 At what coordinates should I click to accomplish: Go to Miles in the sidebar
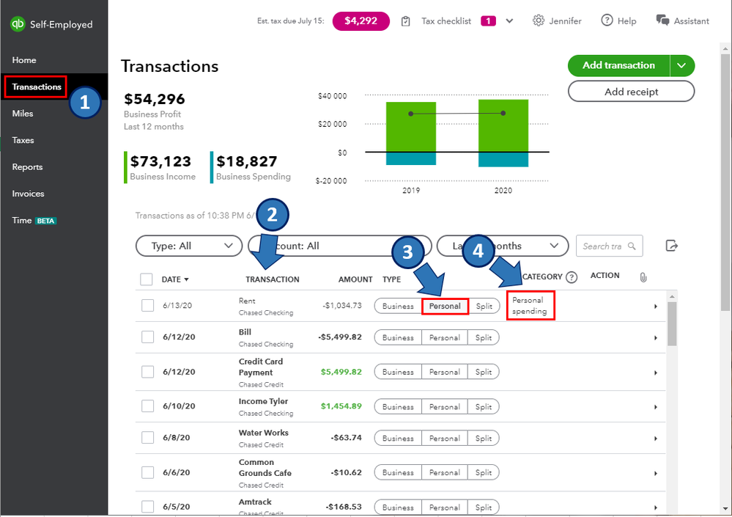pos(23,114)
